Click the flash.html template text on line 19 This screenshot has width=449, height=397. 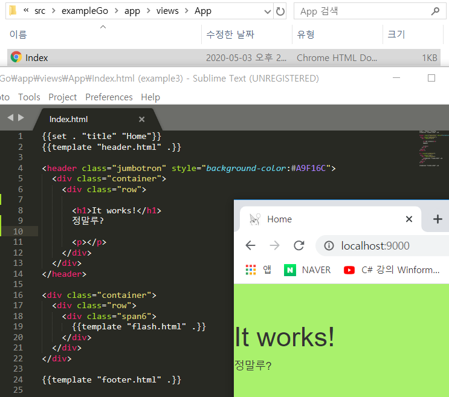(157, 326)
